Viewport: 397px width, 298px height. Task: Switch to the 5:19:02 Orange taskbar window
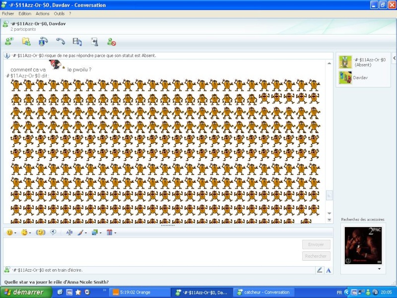coord(139,292)
